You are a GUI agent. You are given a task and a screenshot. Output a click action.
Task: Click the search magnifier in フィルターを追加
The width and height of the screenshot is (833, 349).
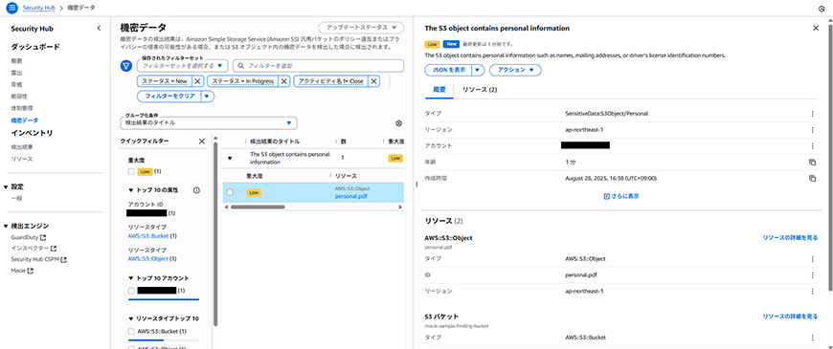(241, 66)
